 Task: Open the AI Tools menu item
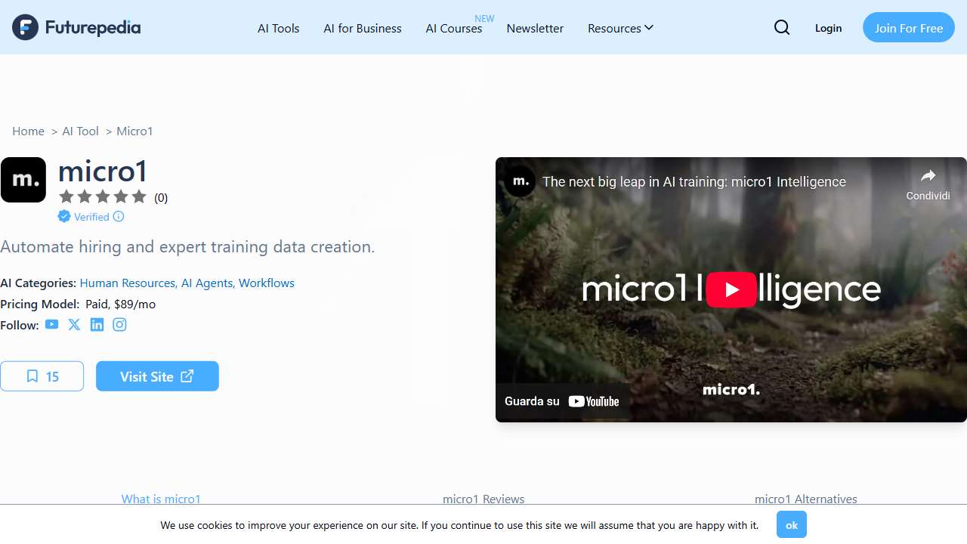pyautogui.click(x=279, y=28)
